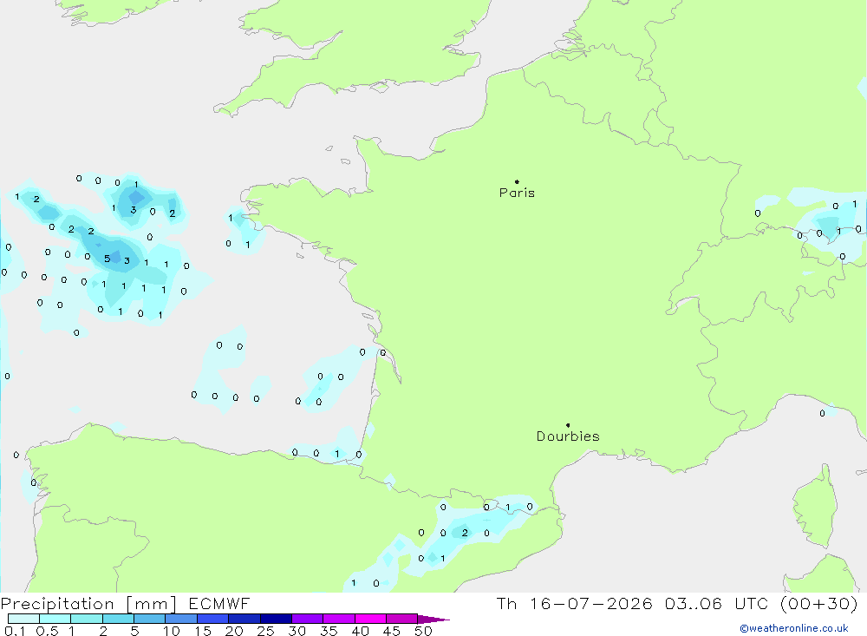Click the arrow tip at the legend's end
867x636 pixels.
coord(433,620)
